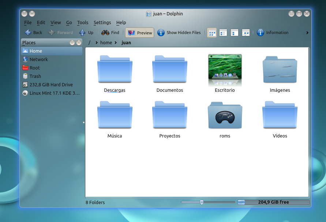The height and width of the screenshot is (222, 326).
Task: Maximize the Dolphin window
Action: click(299, 14)
